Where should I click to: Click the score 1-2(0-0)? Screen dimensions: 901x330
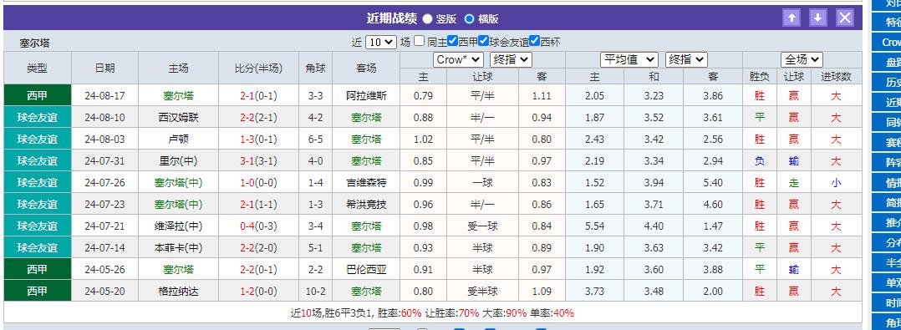click(x=258, y=292)
